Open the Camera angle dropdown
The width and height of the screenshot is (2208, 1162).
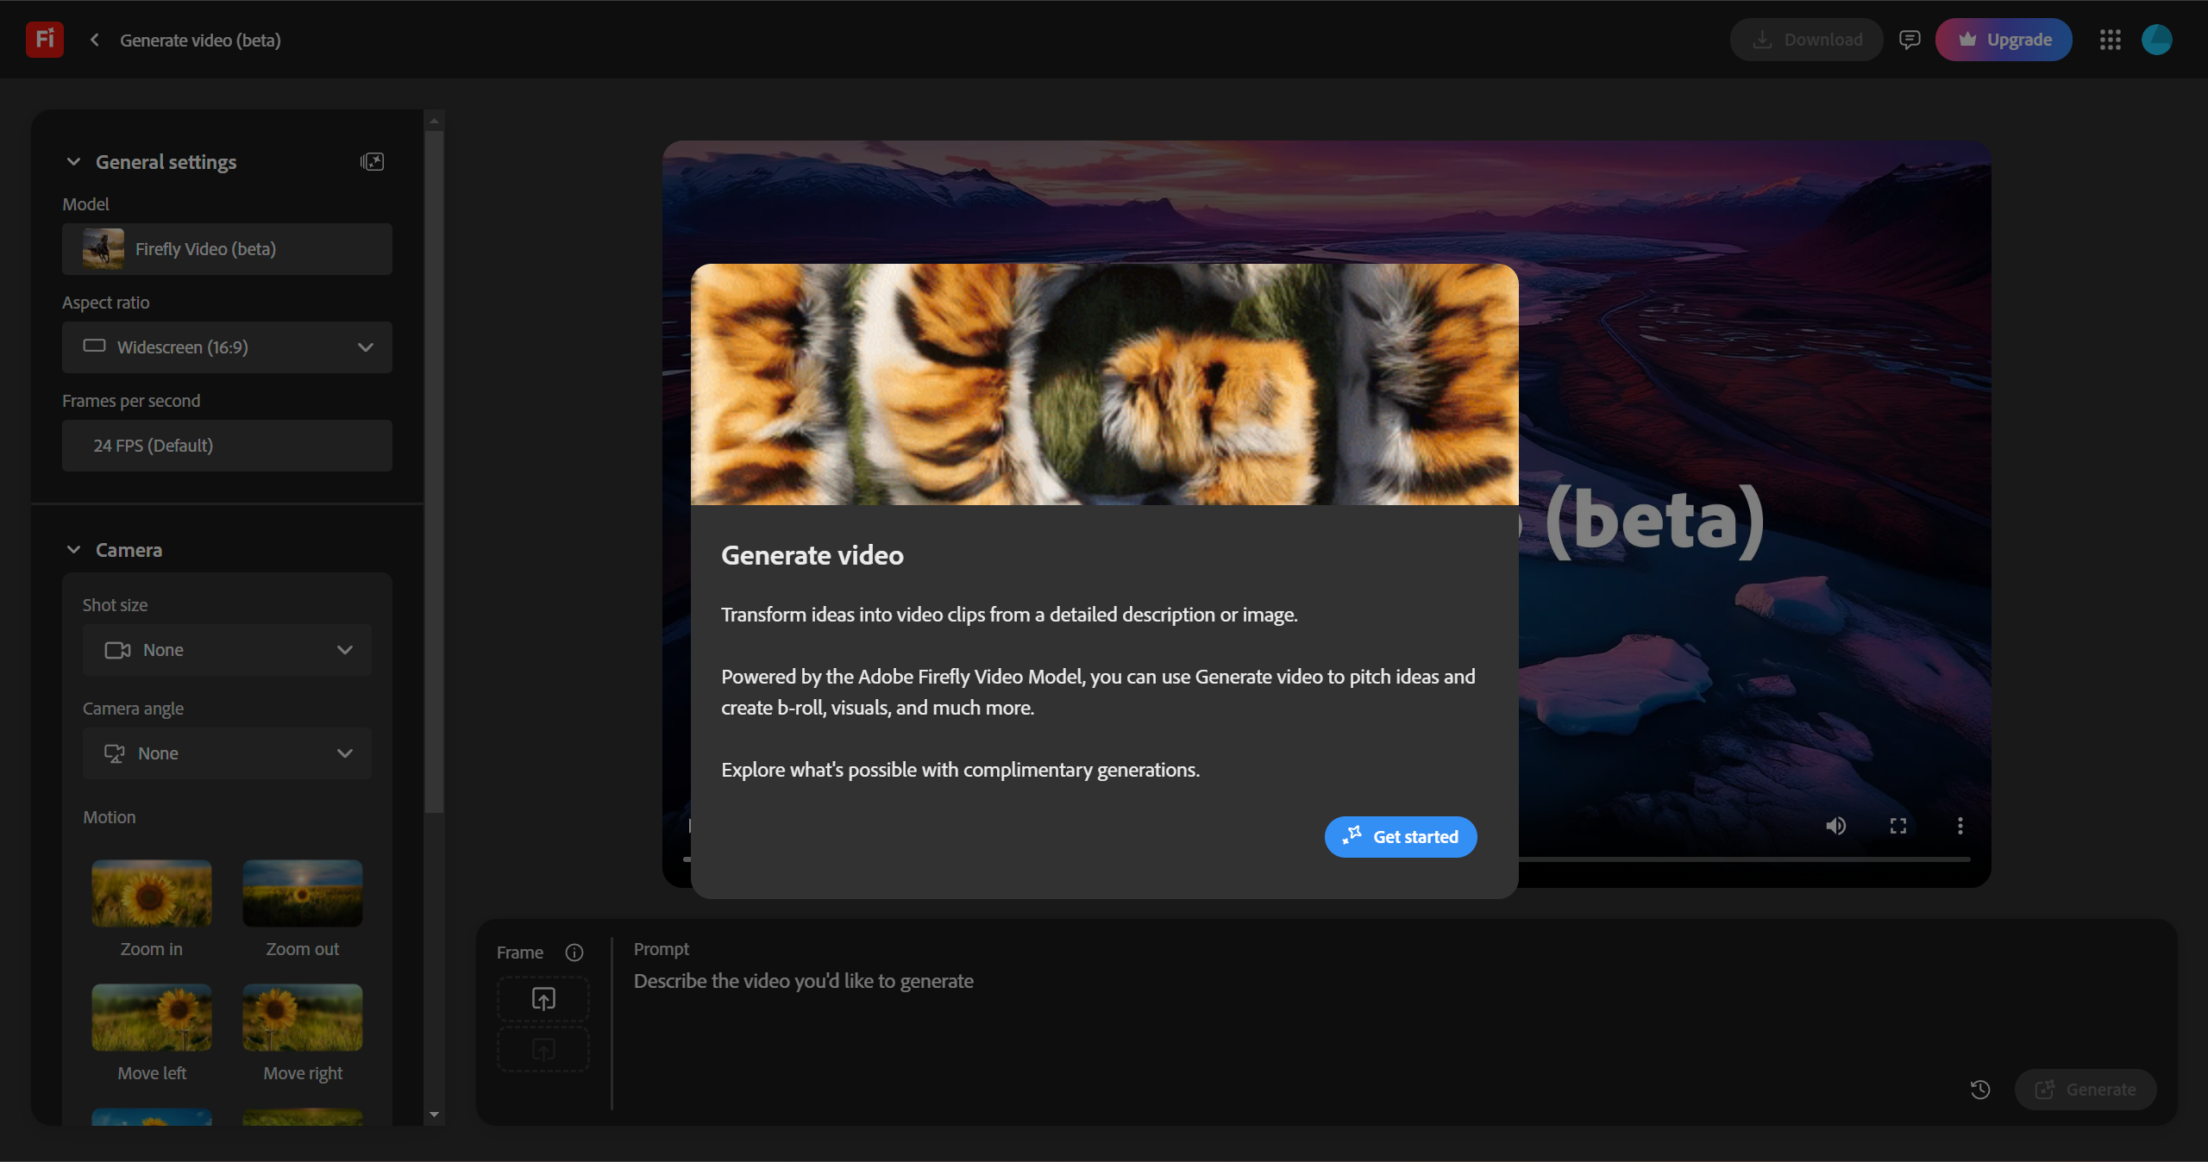pos(227,753)
